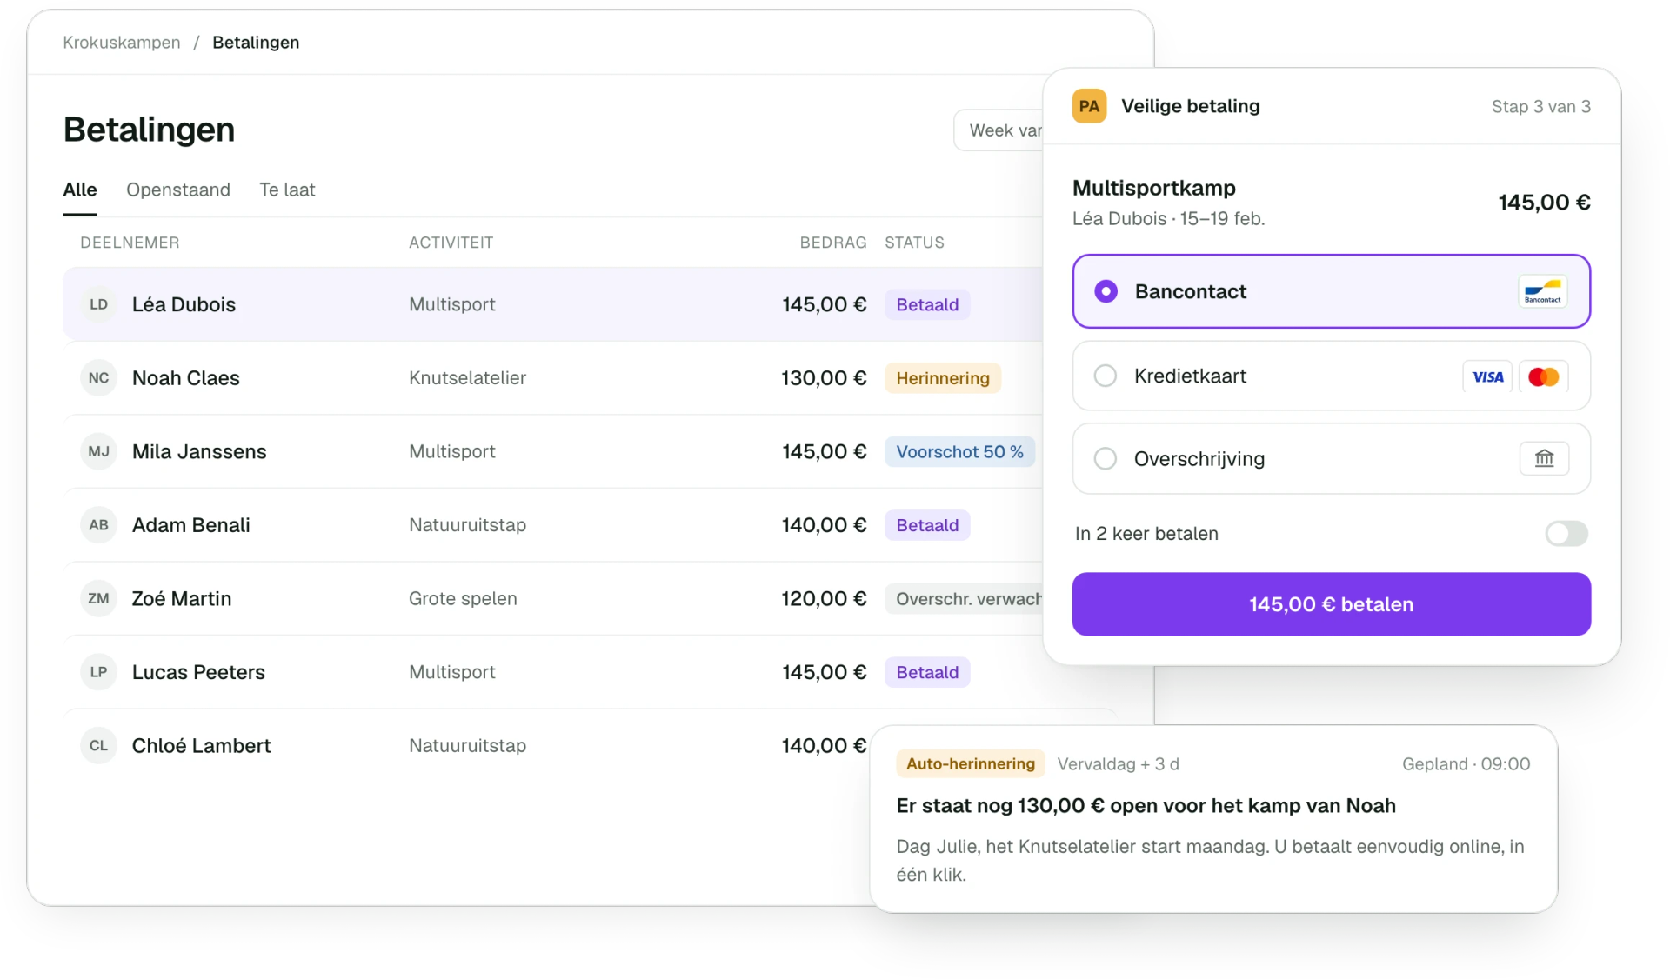Click the STATUS column header
The image size is (1670, 979).
coord(914,243)
